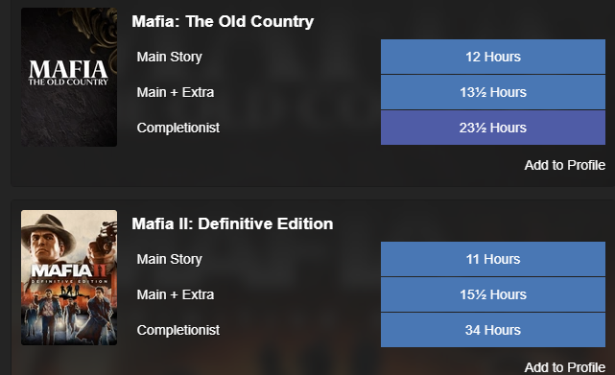Select the 12 Hours Main Story bar
This screenshot has width=615, height=375.
[493, 57]
